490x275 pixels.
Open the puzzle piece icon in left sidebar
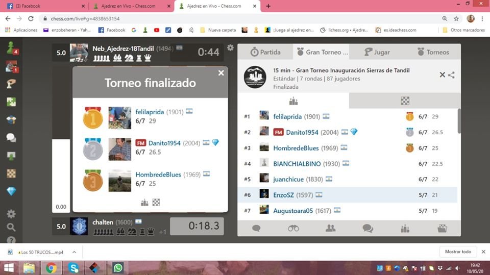[11, 102]
